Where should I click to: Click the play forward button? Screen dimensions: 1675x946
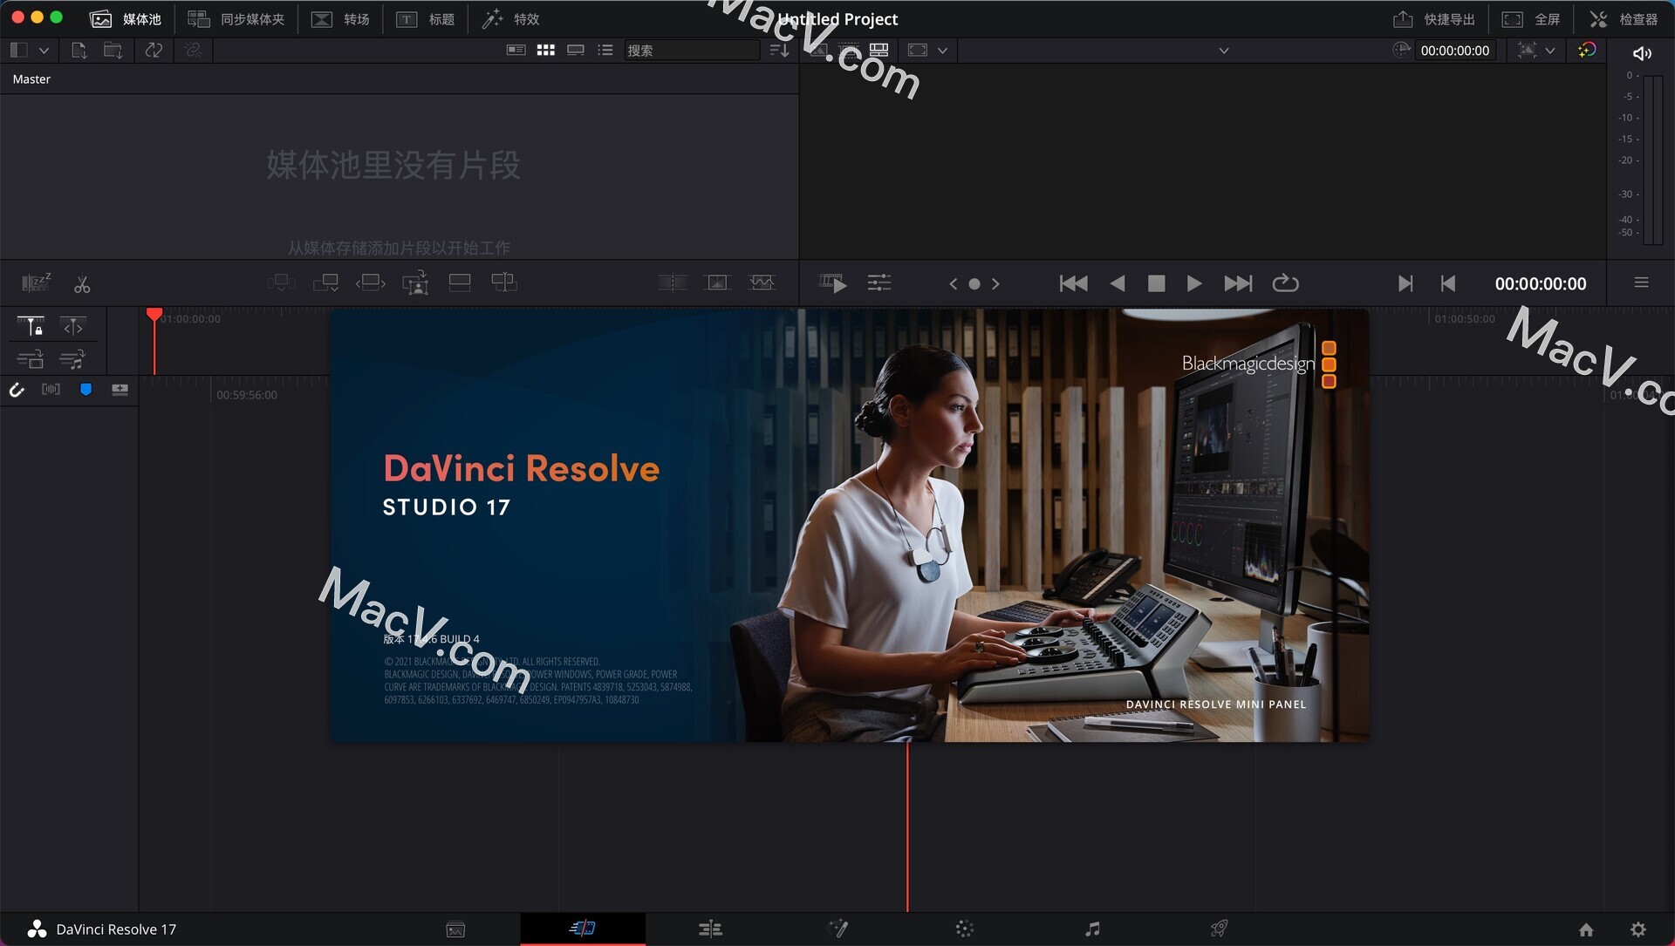[1194, 283]
